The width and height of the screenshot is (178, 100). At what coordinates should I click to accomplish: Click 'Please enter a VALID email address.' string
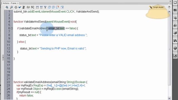pyautogui.click(x=63, y=35)
